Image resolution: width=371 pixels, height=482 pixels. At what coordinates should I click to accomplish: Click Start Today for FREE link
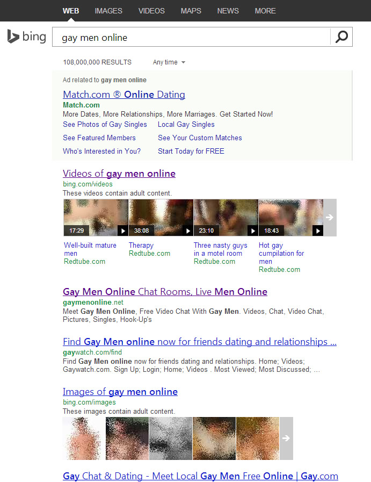coord(191,151)
